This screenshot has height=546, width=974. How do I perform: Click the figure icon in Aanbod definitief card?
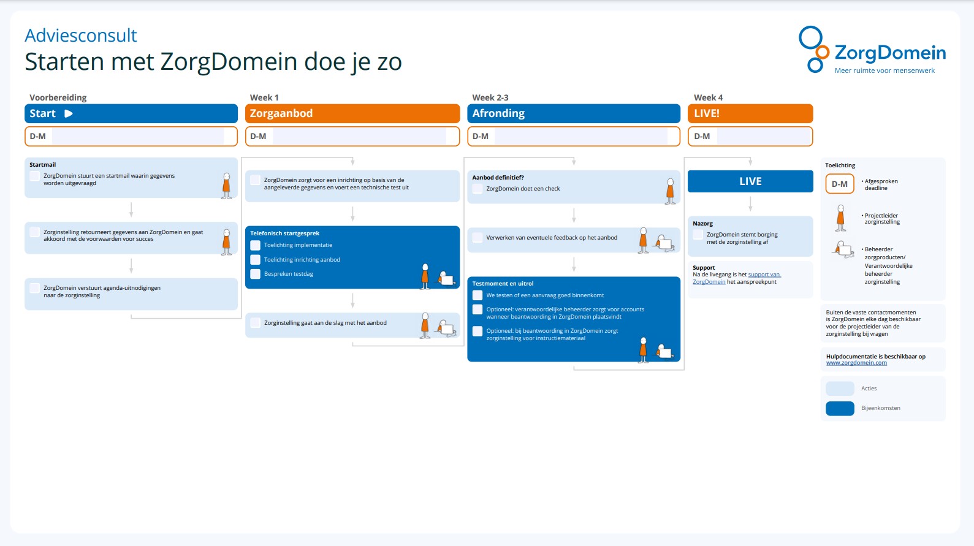click(x=670, y=191)
